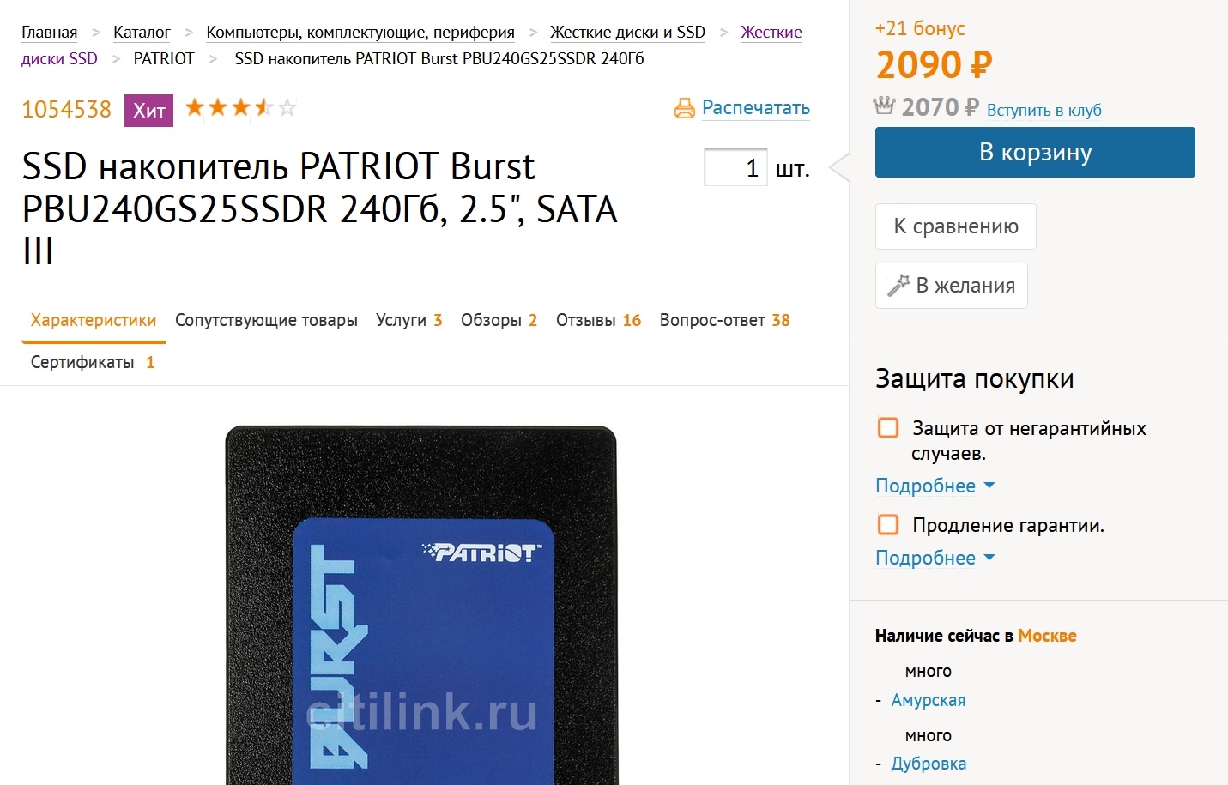This screenshot has width=1228, height=785.
Task: Click the К сравнению button
Action: (956, 226)
